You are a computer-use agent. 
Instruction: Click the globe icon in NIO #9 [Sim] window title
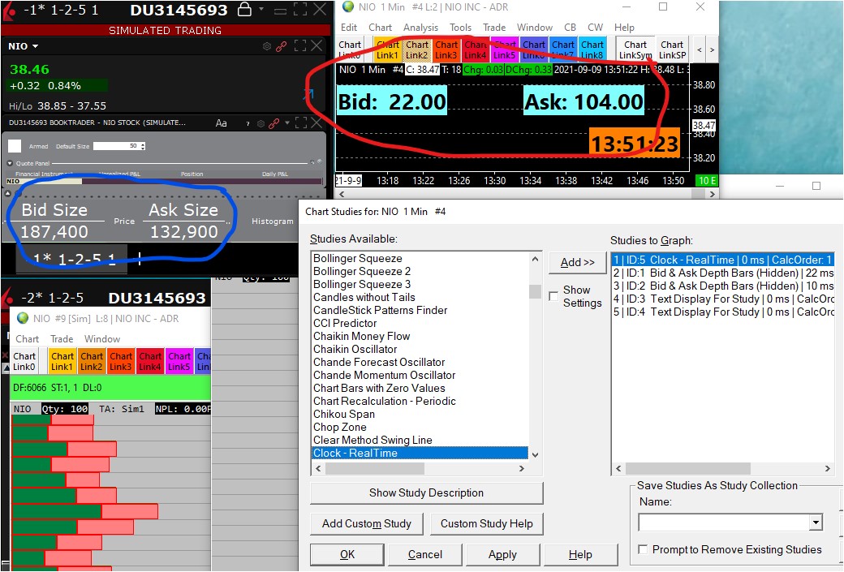pos(23,318)
